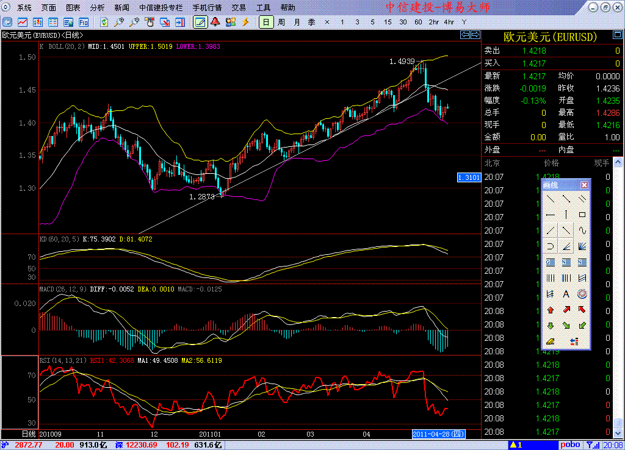Click the left arrow above chart
The height and width of the screenshot is (450, 625).
pyautogui.click(x=464, y=35)
